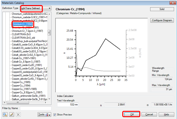Click the Filter by Name field

point(36,108)
